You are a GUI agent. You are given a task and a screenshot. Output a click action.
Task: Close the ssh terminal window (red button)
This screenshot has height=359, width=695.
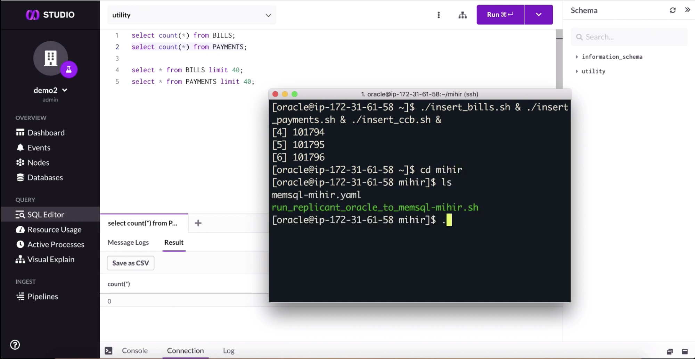tap(275, 94)
